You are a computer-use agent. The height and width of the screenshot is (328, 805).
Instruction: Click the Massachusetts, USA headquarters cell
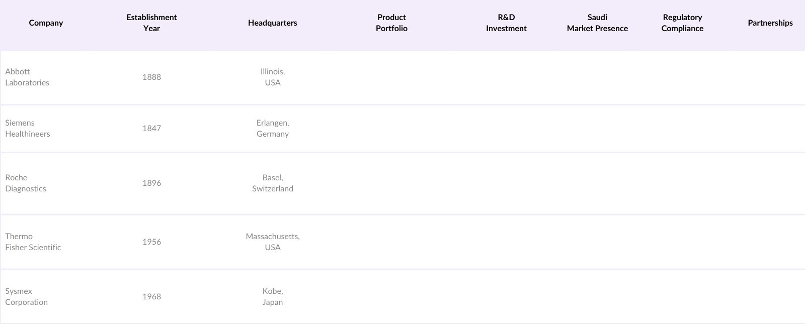tap(273, 242)
